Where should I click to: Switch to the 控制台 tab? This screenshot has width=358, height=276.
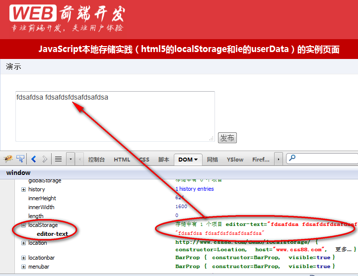(x=96, y=160)
